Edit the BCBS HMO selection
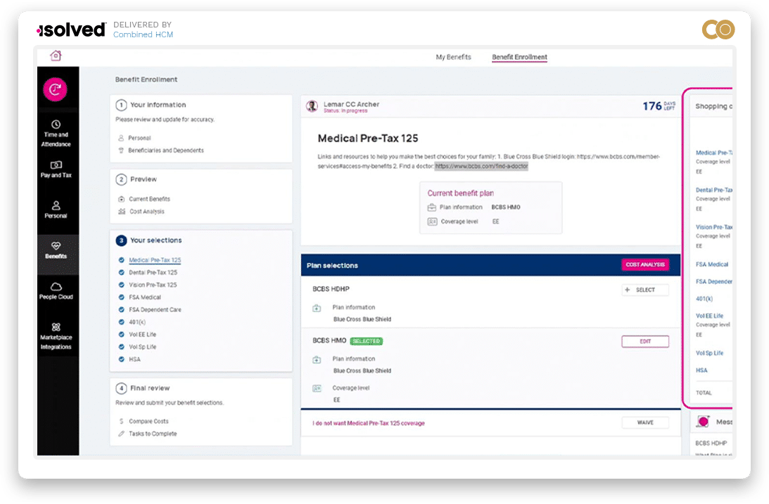 pyautogui.click(x=645, y=342)
